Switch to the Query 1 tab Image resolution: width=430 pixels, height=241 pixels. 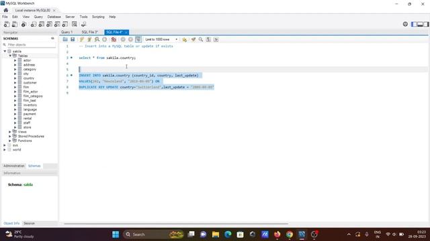(67, 32)
